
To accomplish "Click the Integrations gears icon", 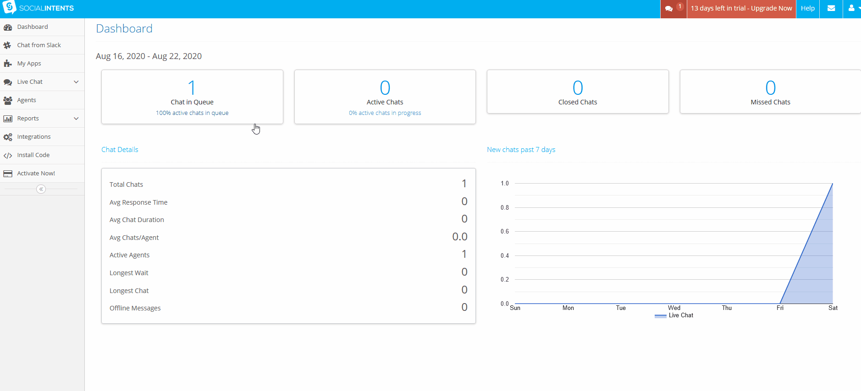I will [x=8, y=137].
